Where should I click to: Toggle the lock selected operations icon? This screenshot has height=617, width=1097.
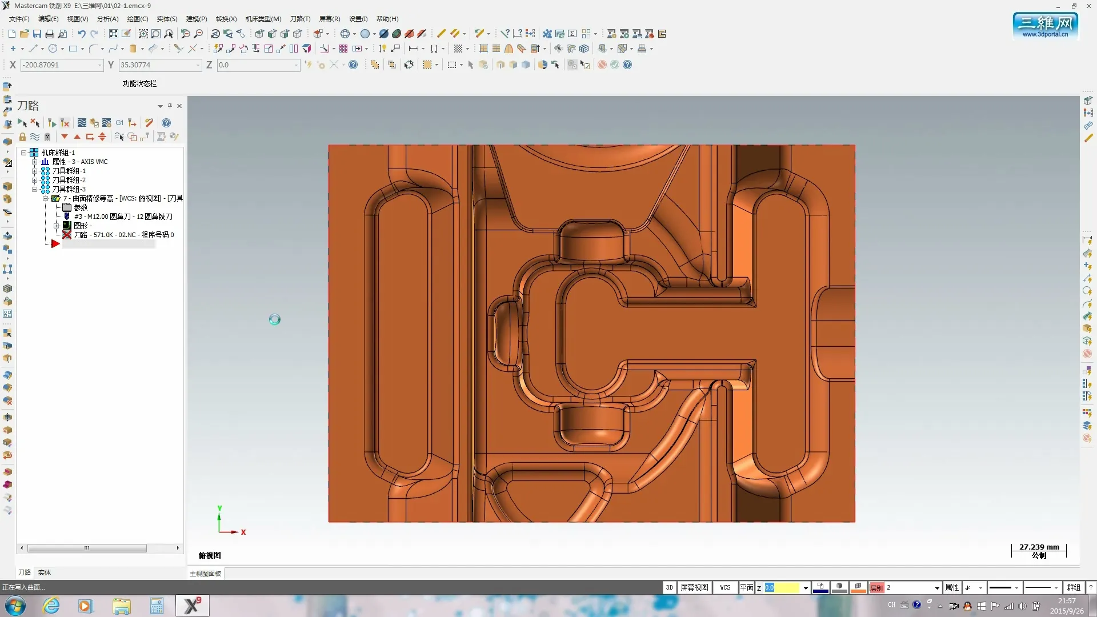pyautogui.click(x=22, y=137)
